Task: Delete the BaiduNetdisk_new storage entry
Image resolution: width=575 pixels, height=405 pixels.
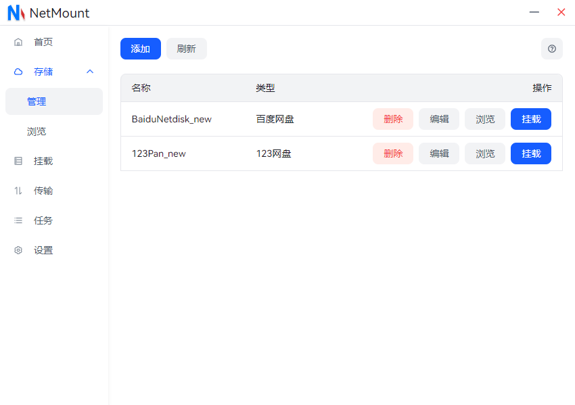Action: 393,119
